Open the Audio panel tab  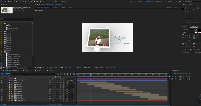pos(190,4)
